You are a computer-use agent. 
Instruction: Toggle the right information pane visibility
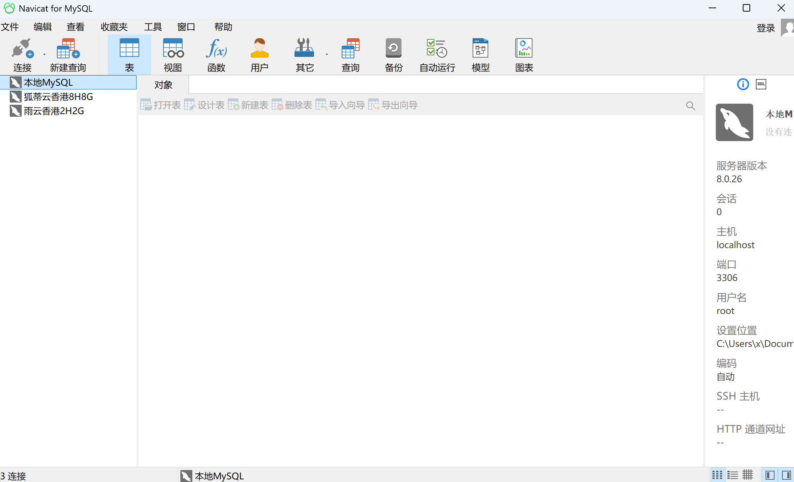coord(786,475)
